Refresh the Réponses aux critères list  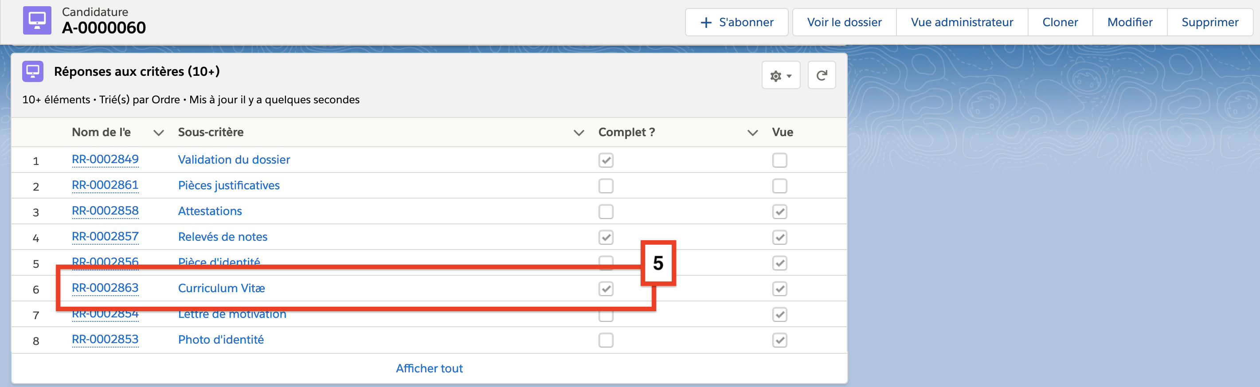[821, 75]
